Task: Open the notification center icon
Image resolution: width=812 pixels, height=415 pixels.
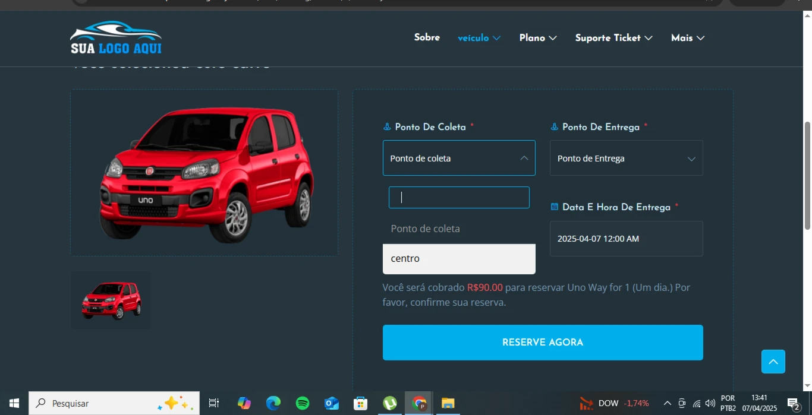Action: tap(793, 404)
